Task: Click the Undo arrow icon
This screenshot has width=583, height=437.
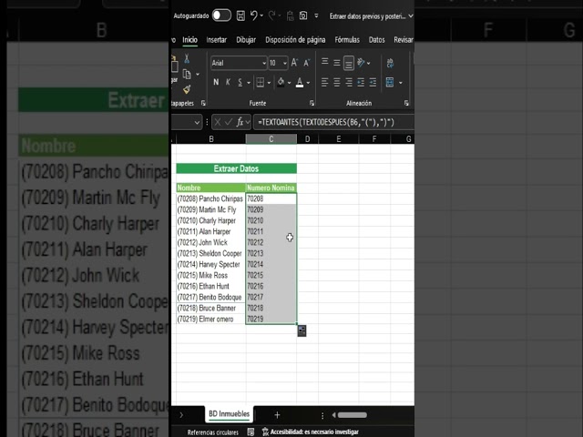Action: tap(254, 15)
